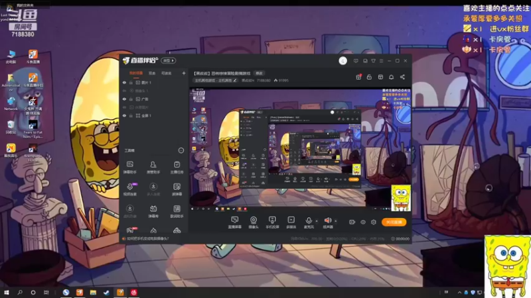Open Krampus is Home desktop shortcut
This screenshot has width=531, height=298.
tap(33, 153)
